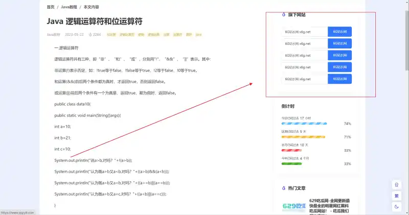Click the green year progress bar

pos(291,163)
